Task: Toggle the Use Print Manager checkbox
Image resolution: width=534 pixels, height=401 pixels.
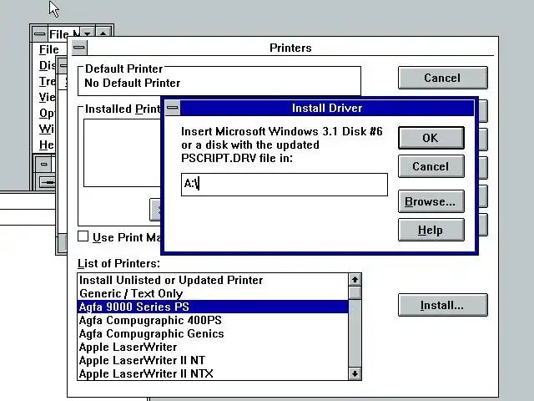Action: point(83,236)
